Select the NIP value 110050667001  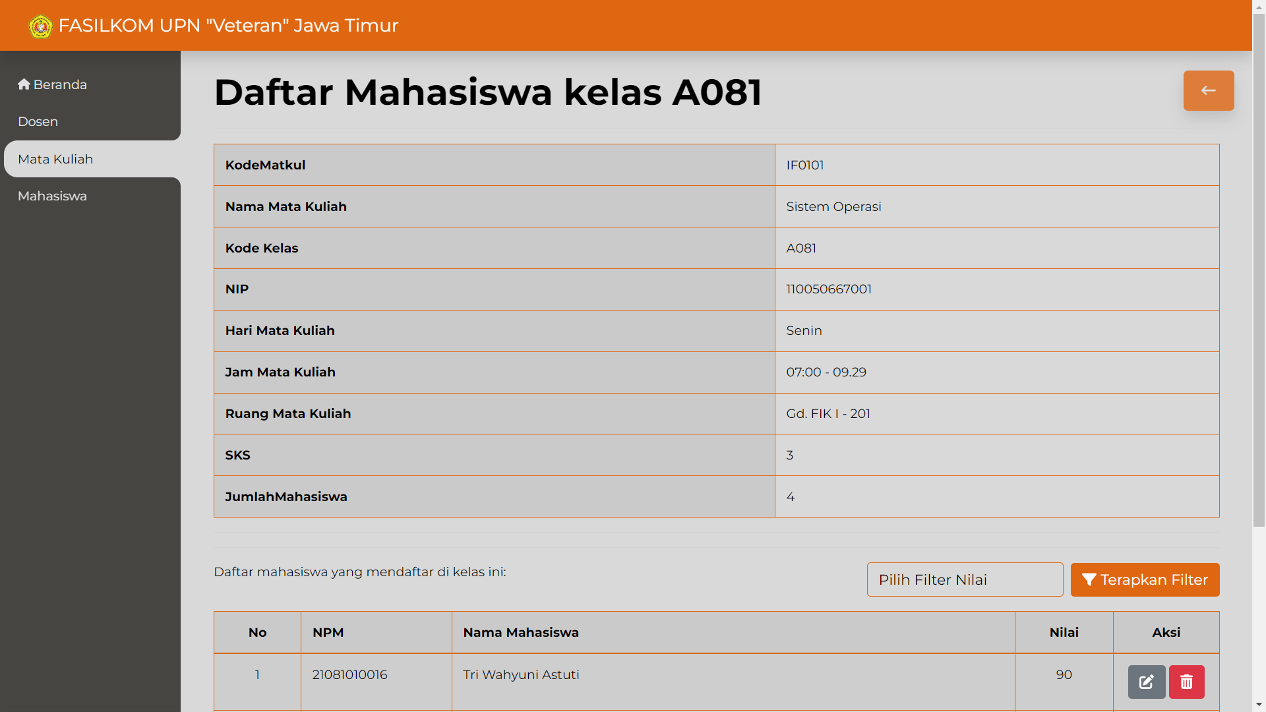tap(829, 289)
